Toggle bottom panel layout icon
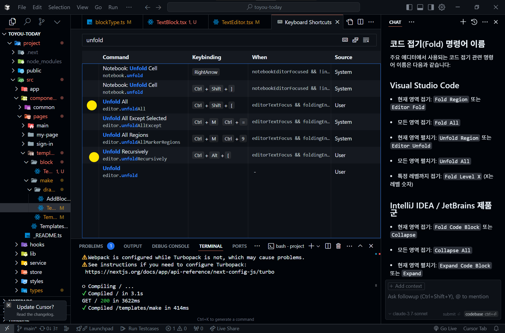505x333 pixels. point(420,7)
